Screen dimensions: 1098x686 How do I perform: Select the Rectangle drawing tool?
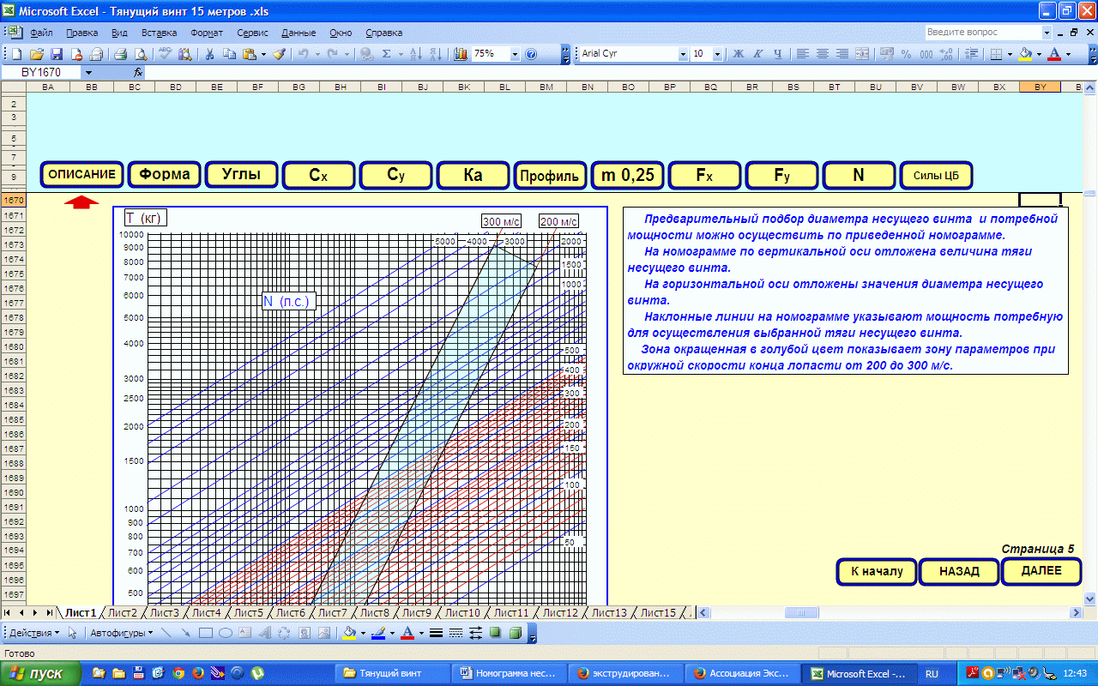[206, 633]
